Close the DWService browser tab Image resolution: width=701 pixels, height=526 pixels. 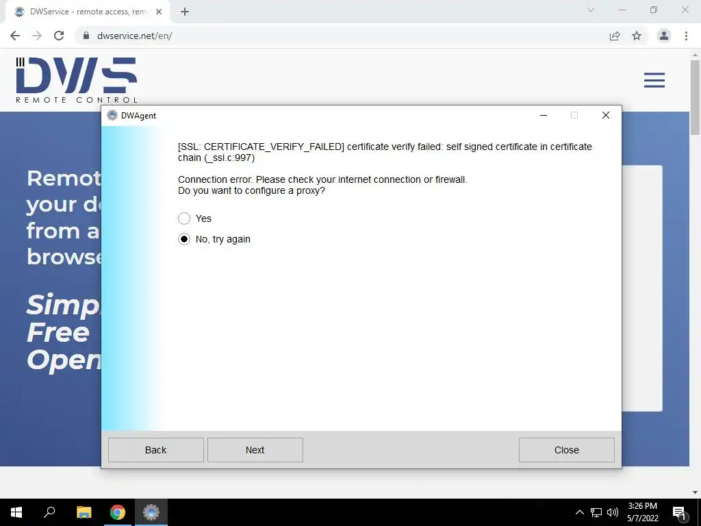click(159, 12)
